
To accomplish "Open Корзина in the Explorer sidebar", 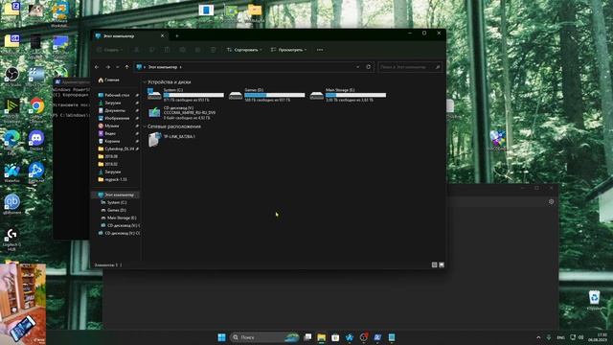I will pos(112,141).
